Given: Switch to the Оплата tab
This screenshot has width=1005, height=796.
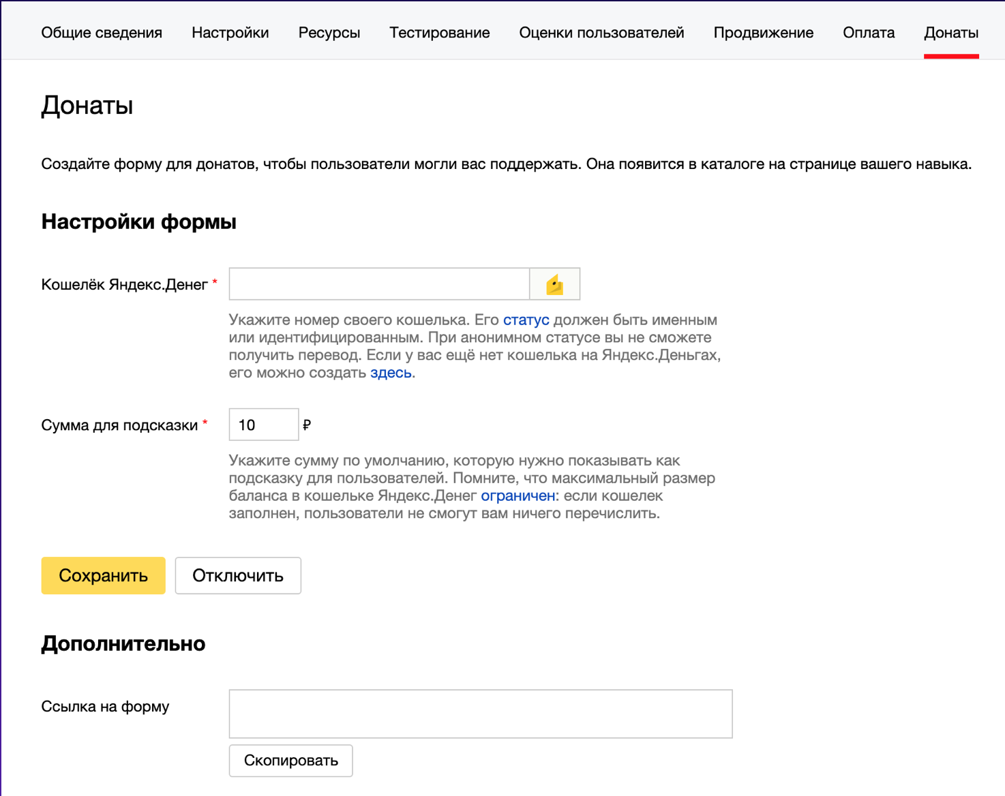Looking at the screenshot, I should [869, 33].
